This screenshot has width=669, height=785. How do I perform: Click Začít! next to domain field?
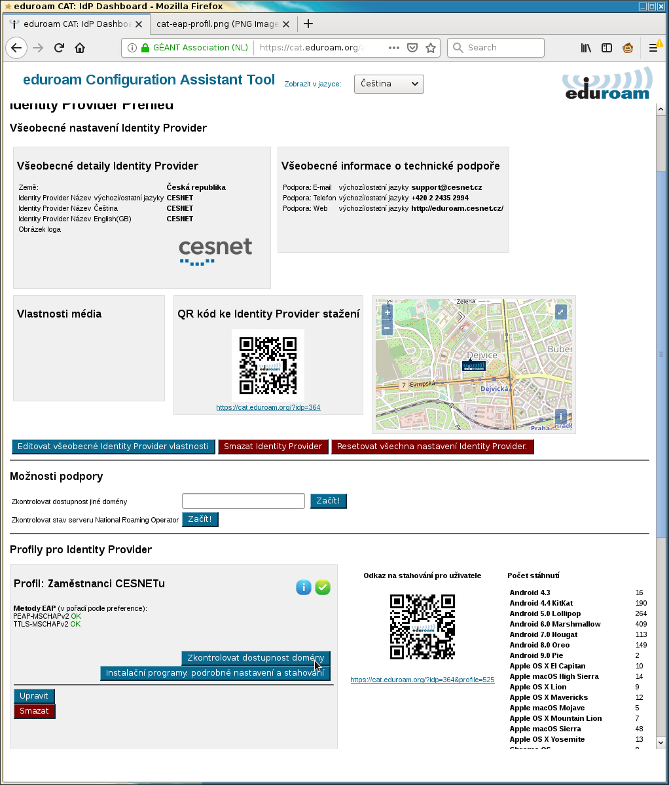pyautogui.click(x=328, y=501)
